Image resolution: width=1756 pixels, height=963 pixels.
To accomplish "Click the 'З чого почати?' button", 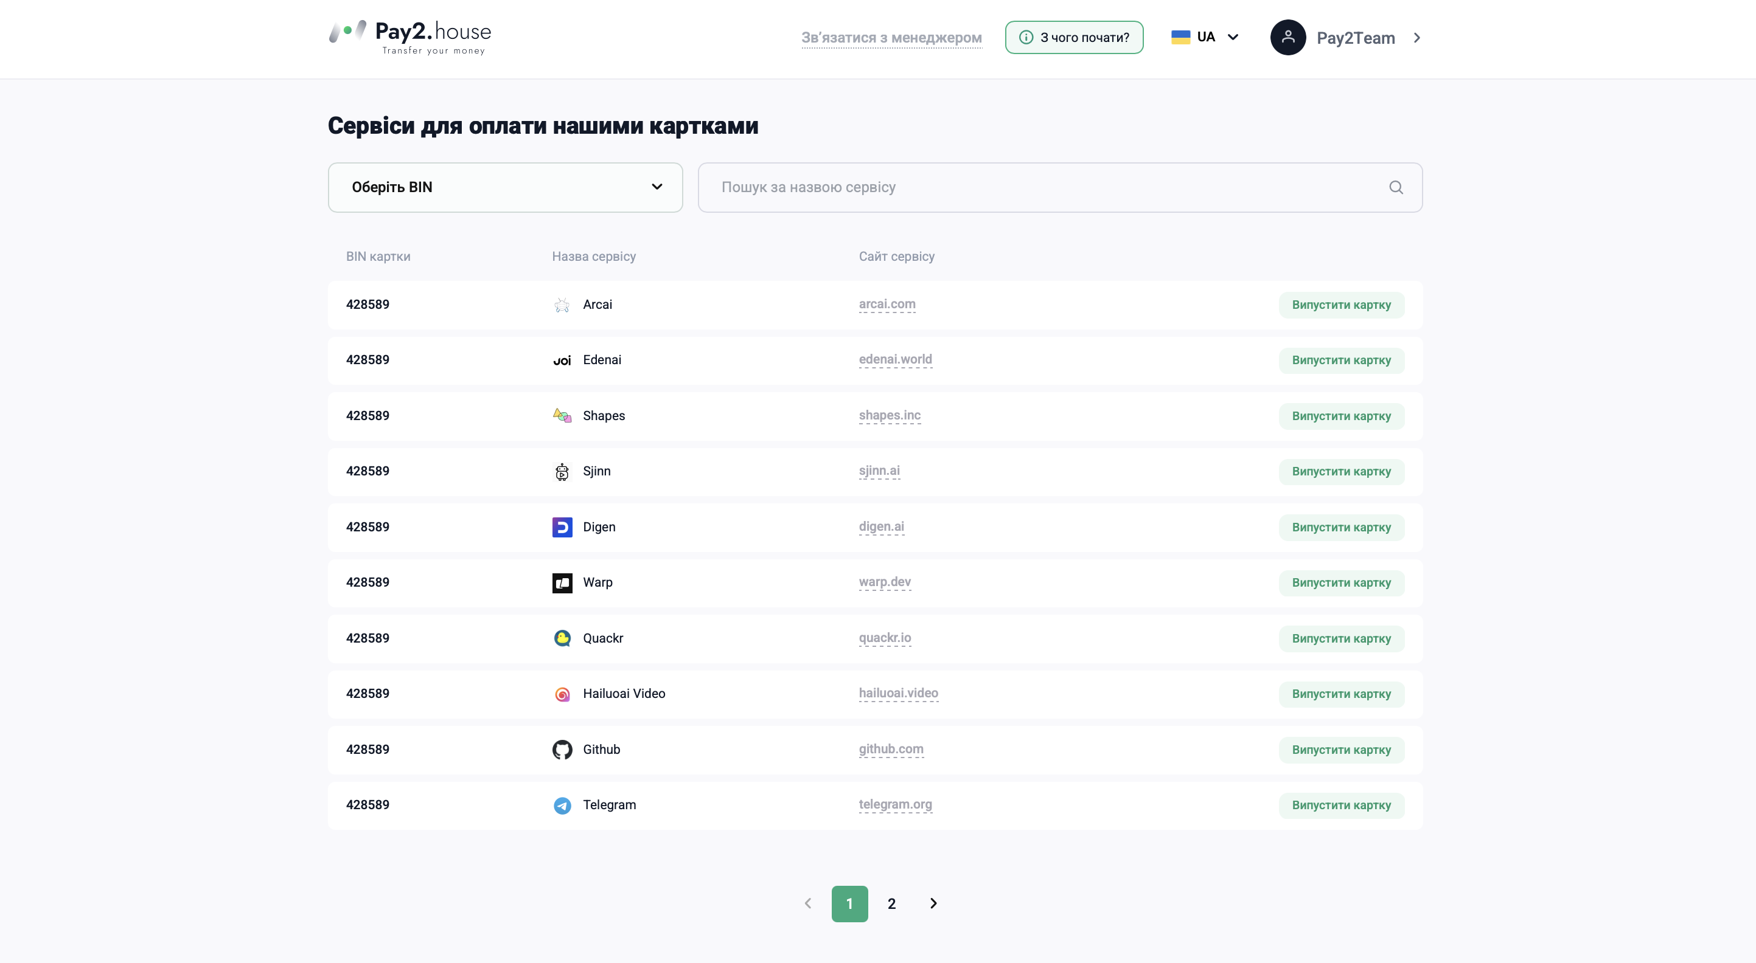I will point(1075,38).
